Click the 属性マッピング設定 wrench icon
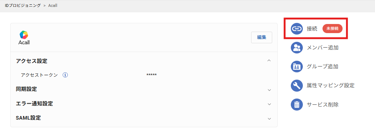375x132 pixels. [297, 85]
